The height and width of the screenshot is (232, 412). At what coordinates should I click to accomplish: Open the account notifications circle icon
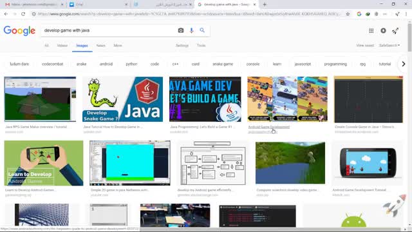coord(383,31)
